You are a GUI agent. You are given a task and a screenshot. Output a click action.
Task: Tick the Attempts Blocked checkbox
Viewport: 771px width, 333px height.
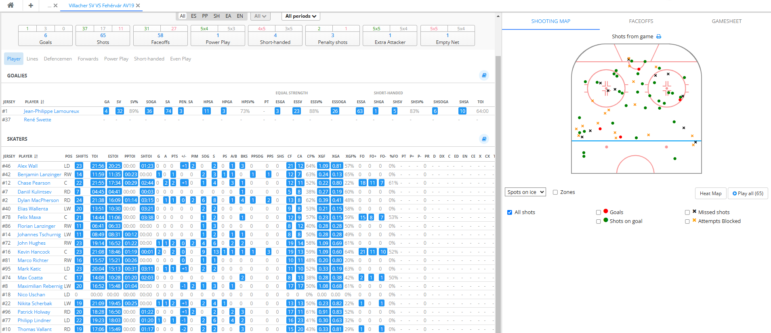click(x=687, y=221)
